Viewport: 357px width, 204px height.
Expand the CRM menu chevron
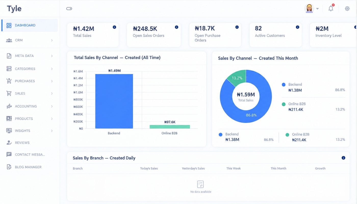[x=52, y=40]
